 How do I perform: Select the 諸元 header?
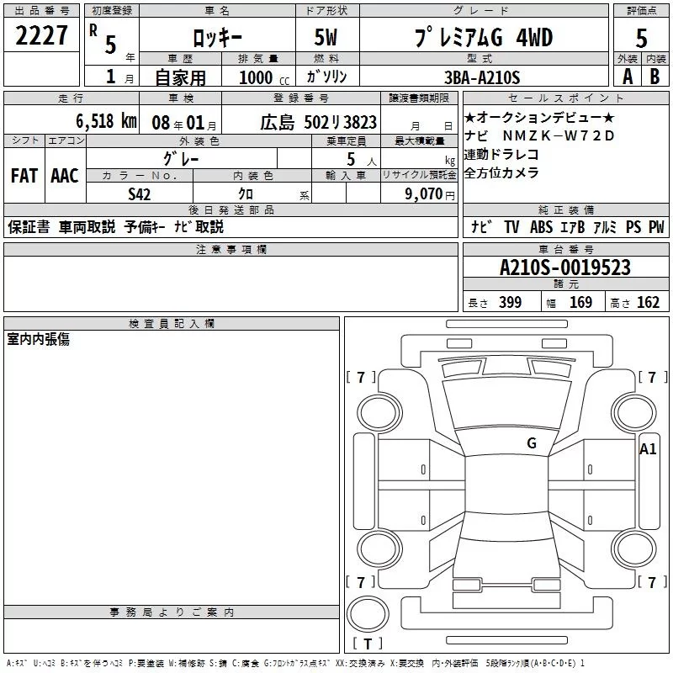565,284
